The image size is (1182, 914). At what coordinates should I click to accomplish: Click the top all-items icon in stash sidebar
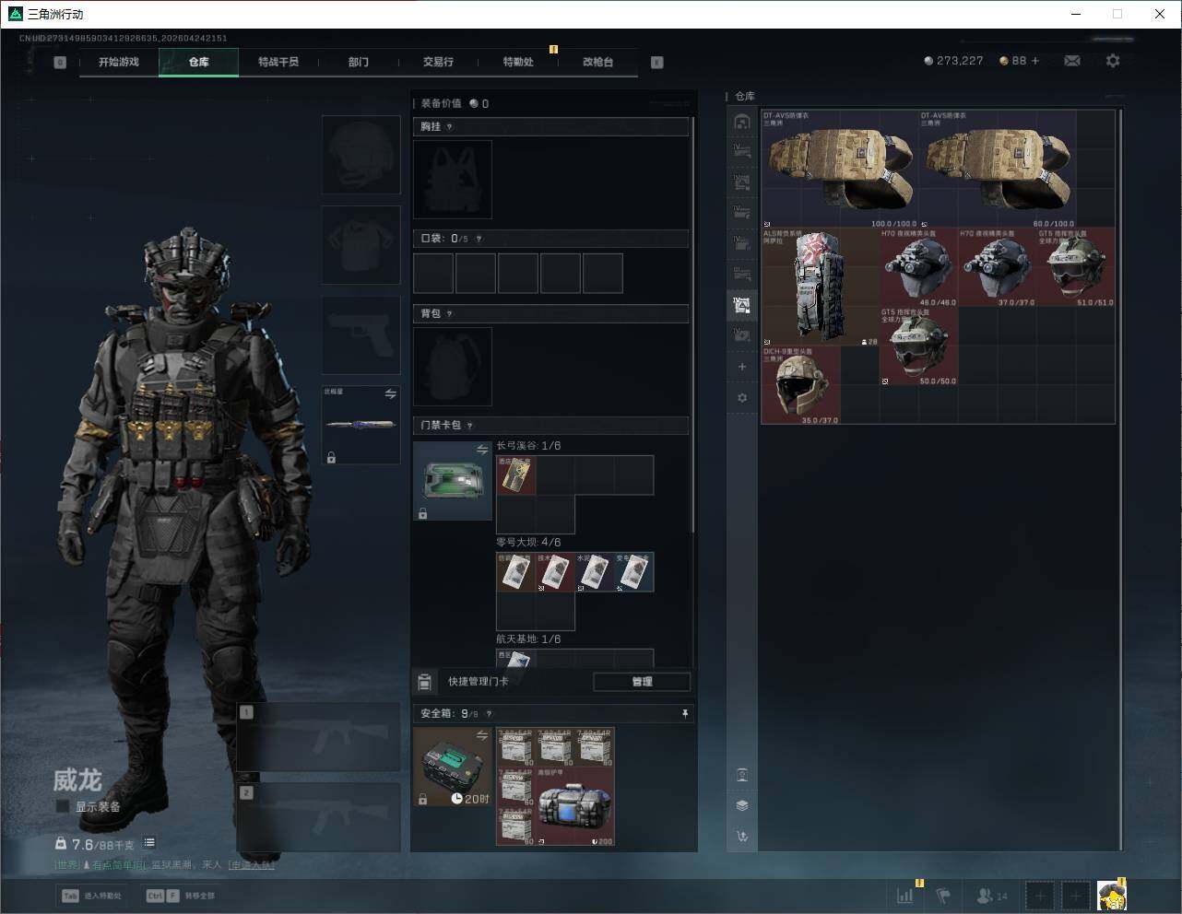coord(742,122)
